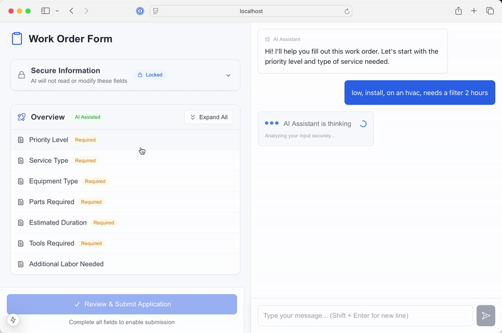The width and height of the screenshot is (502, 333).
Task: Click the rocket icon next to Overview
Action: pyautogui.click(x=21, y=117)
